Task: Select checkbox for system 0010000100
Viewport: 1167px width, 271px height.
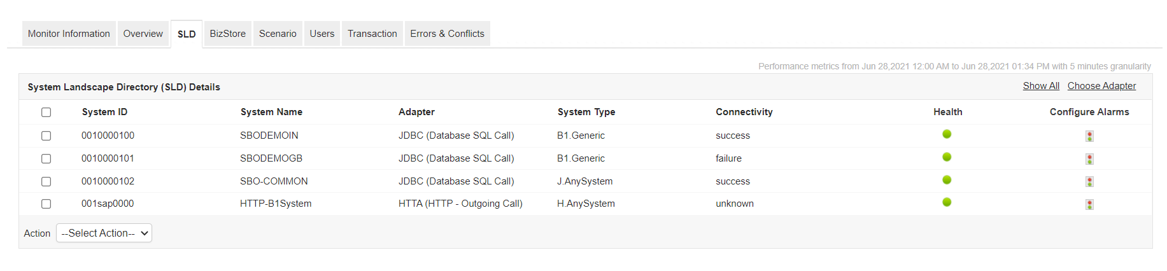Action: tap(46, 136)
